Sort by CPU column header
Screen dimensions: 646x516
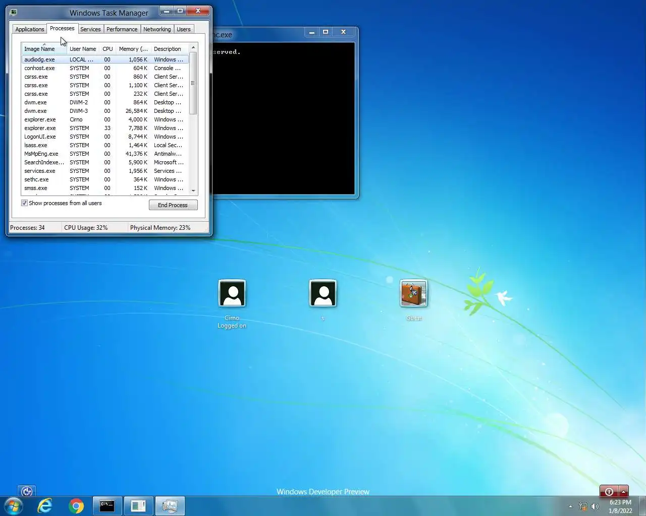[107, 49]
